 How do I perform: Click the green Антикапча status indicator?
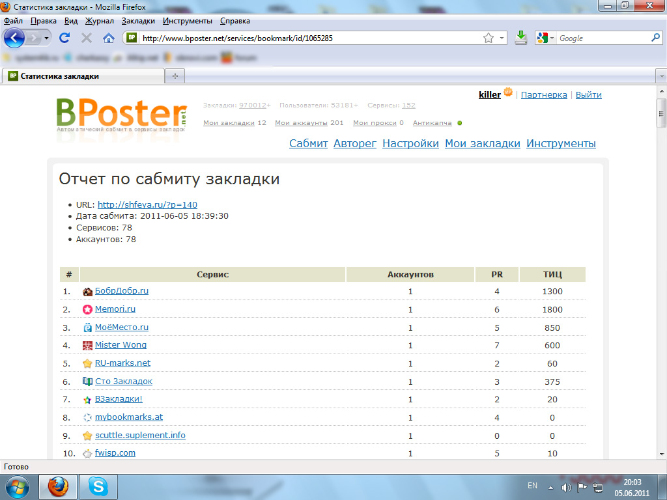click(x=459, y=123)
